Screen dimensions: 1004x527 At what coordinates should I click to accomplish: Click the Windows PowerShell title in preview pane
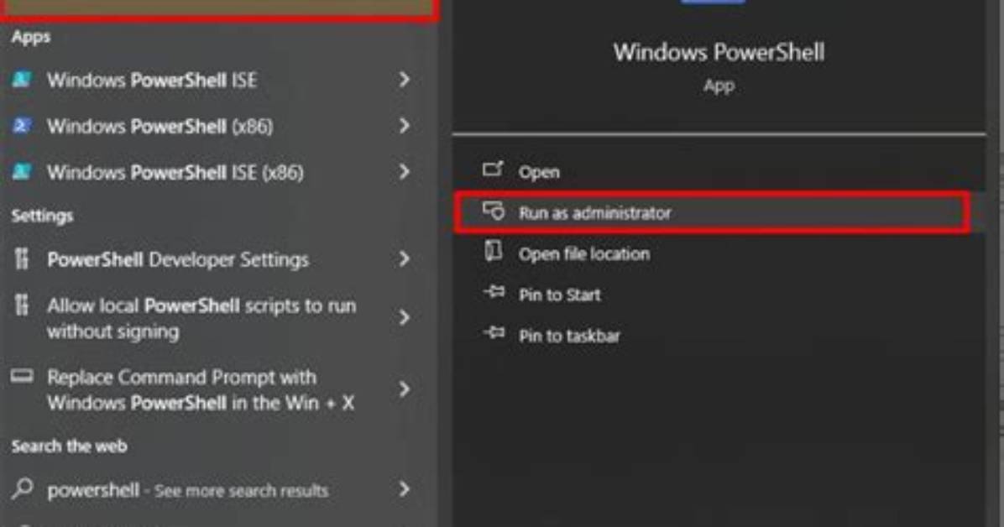[719, 52]
